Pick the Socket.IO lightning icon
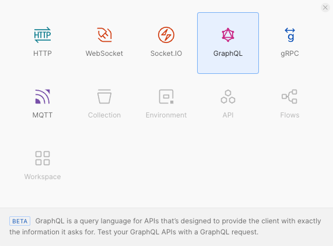 (166, 35)
